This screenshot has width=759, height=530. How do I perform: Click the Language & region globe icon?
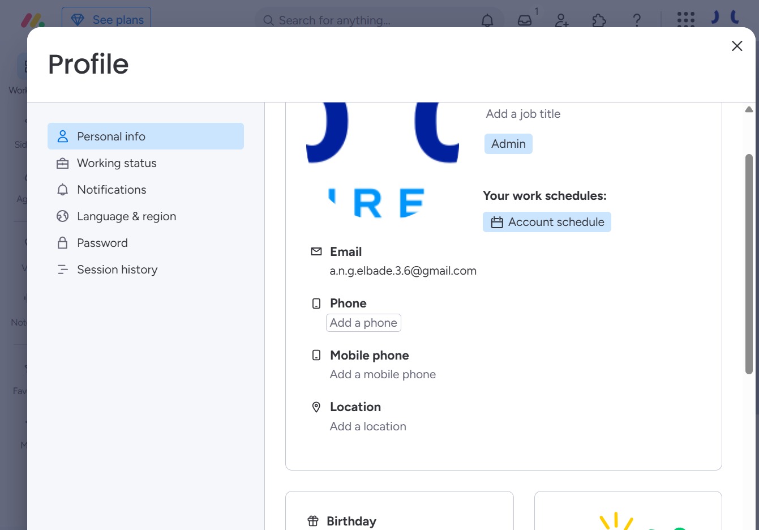pyautogui.click(x=63, y=216)
